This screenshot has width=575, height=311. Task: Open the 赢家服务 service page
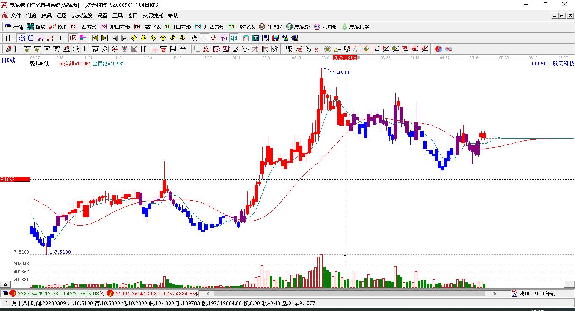coord(356,27)
